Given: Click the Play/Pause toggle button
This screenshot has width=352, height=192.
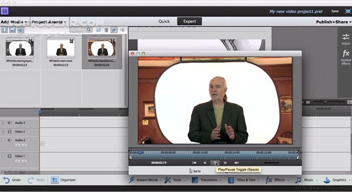Looking at the screenshot, I should tap(215, 163).
